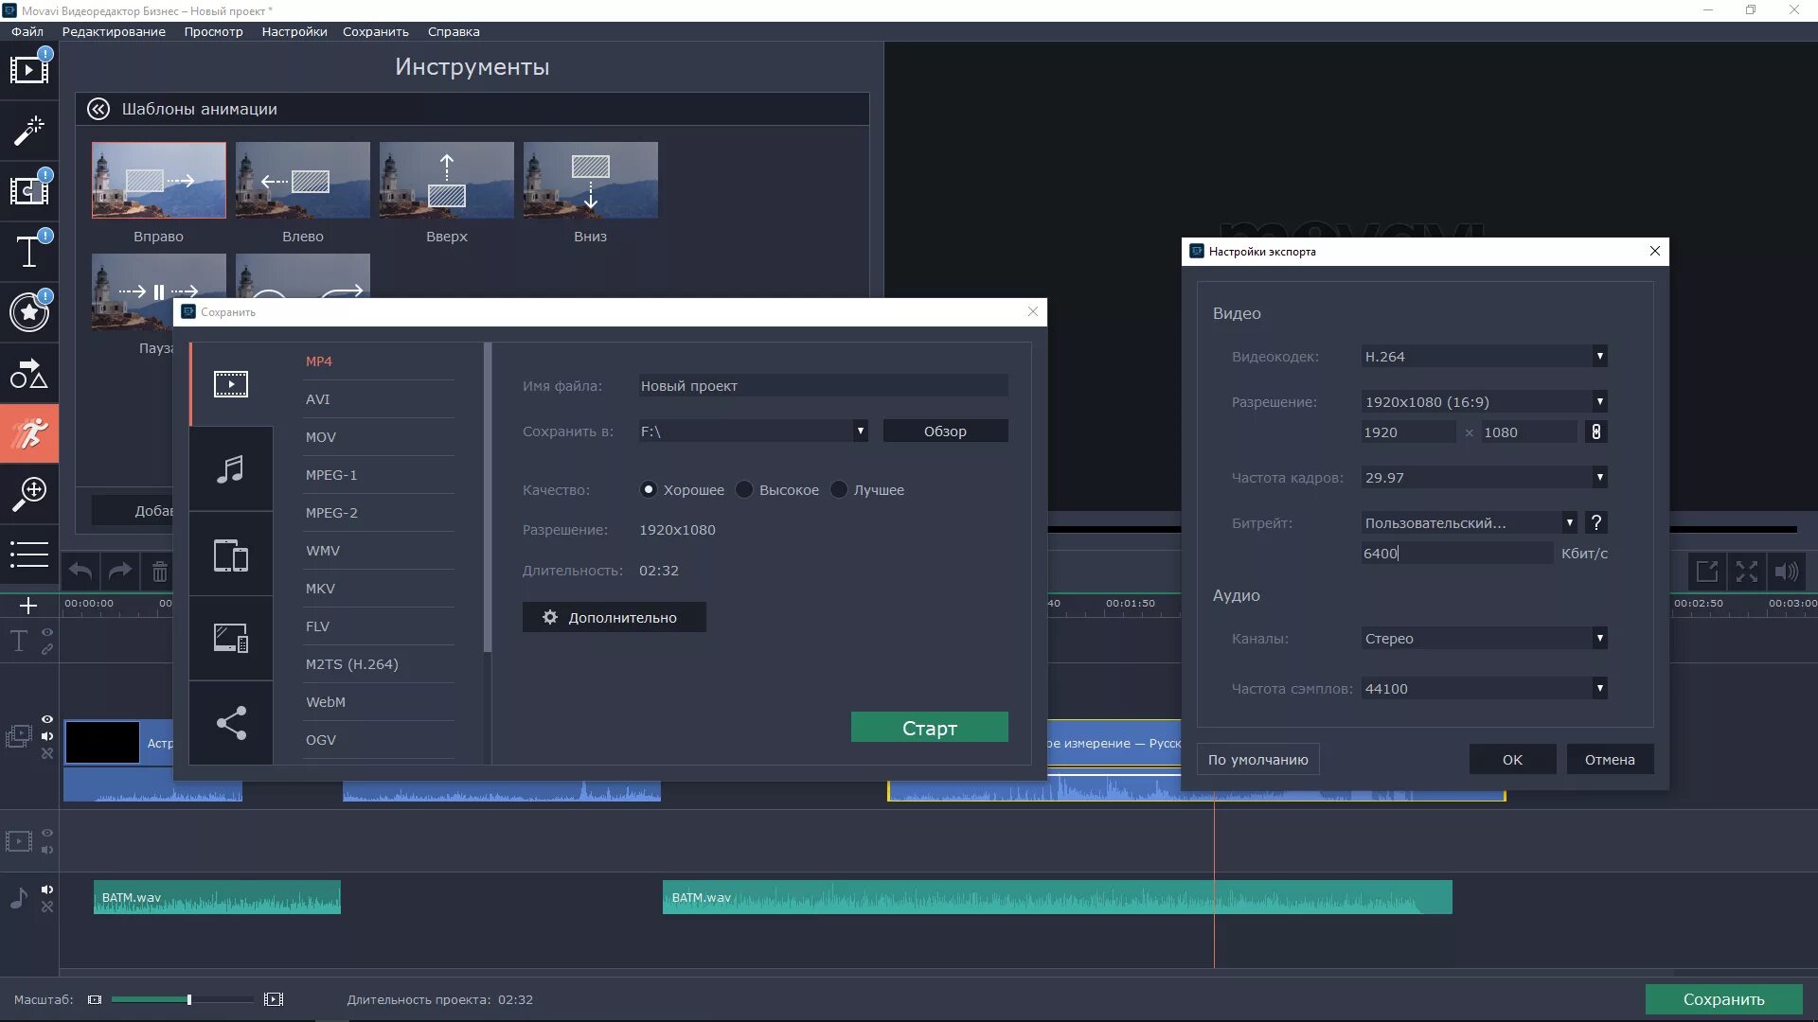Image resolution: width=1818 pixels, height=1022 pixels.
Task: Open the Редактирование menu
Action: point(114,31)
